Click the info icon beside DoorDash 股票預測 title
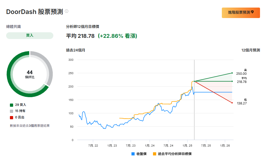Viewport: 267px width, 162px height. coord(66,11)
